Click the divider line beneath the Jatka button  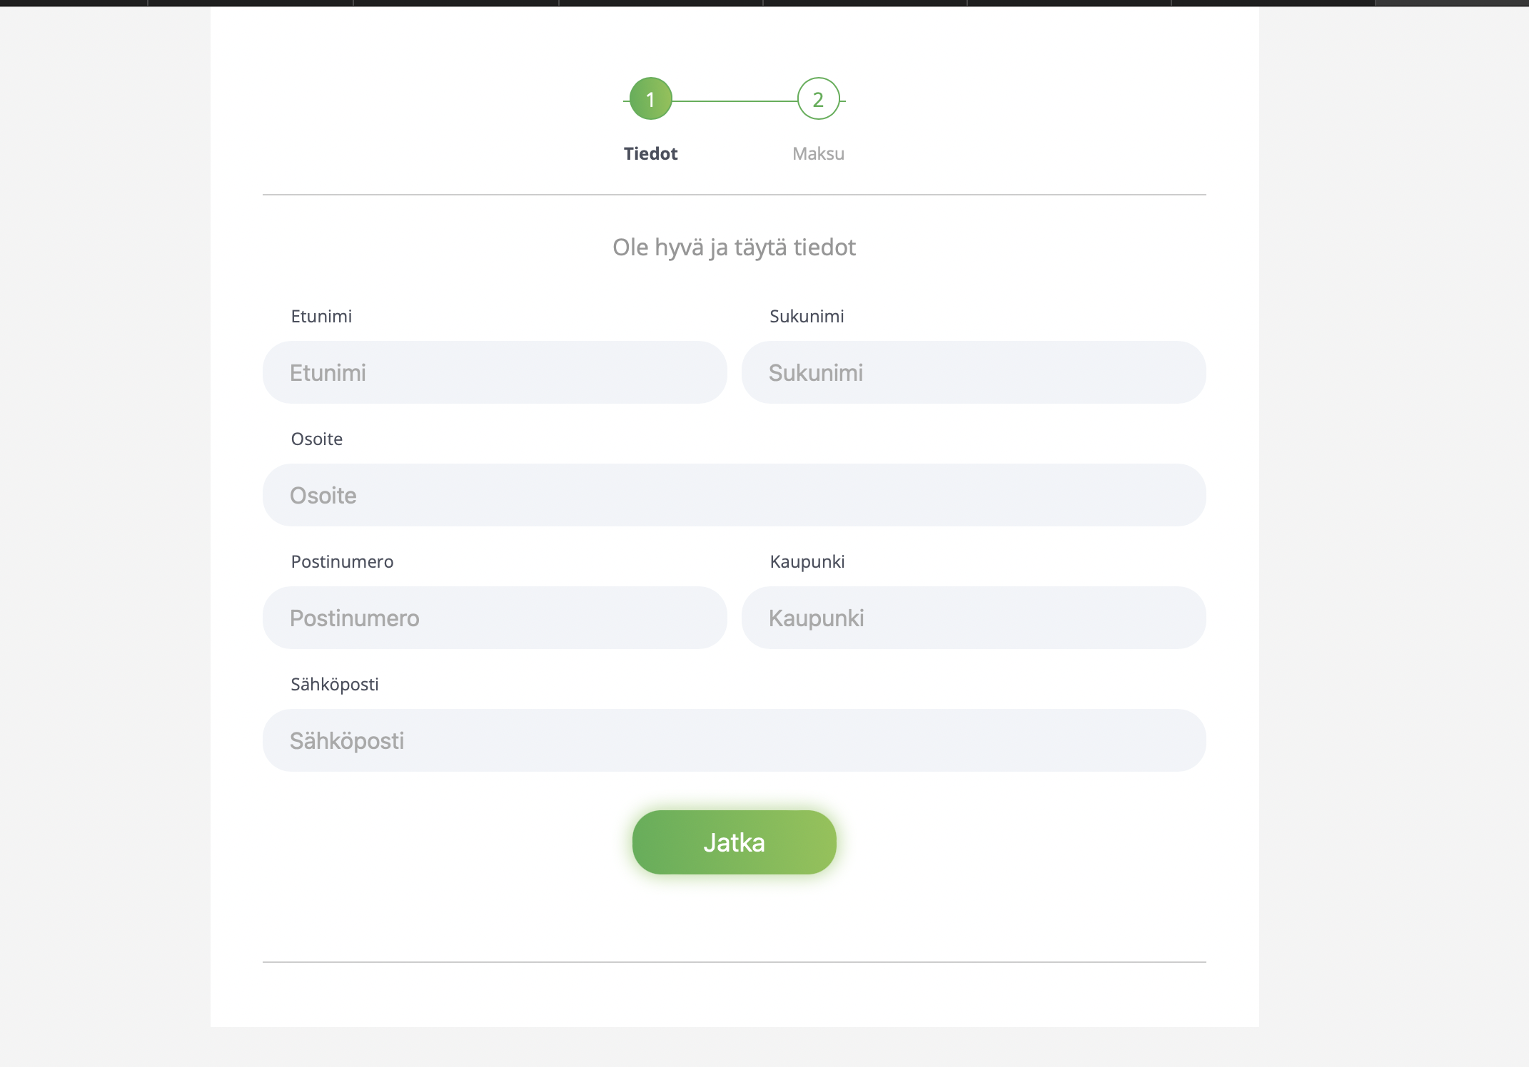point(735,962)
